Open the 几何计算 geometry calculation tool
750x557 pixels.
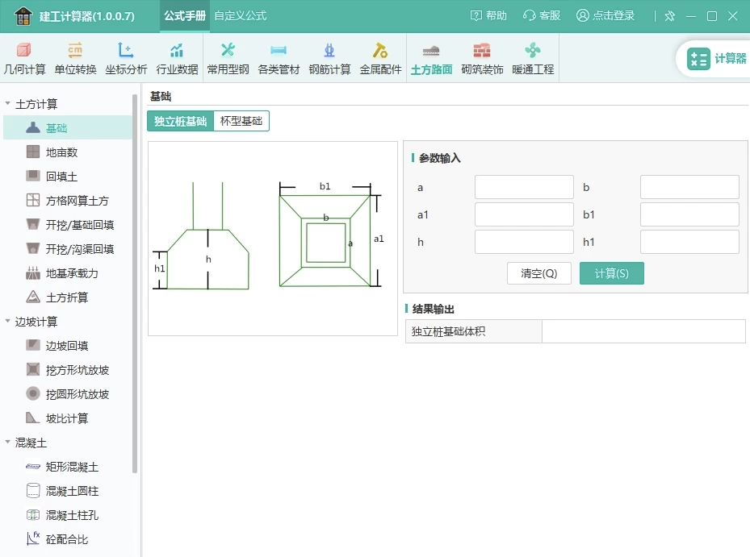coord(24,58)
